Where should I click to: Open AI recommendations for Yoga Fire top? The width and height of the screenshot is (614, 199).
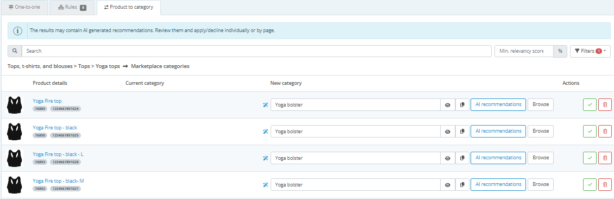coord(498,104)
